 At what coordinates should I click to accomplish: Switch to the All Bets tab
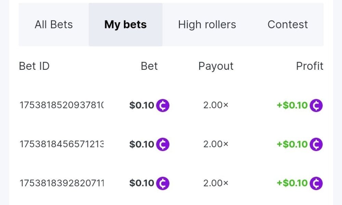click(54, 25)
